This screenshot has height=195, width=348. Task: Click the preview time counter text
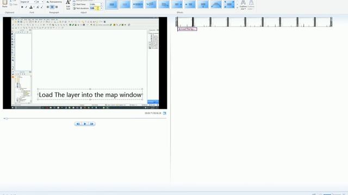pos(153,113)
